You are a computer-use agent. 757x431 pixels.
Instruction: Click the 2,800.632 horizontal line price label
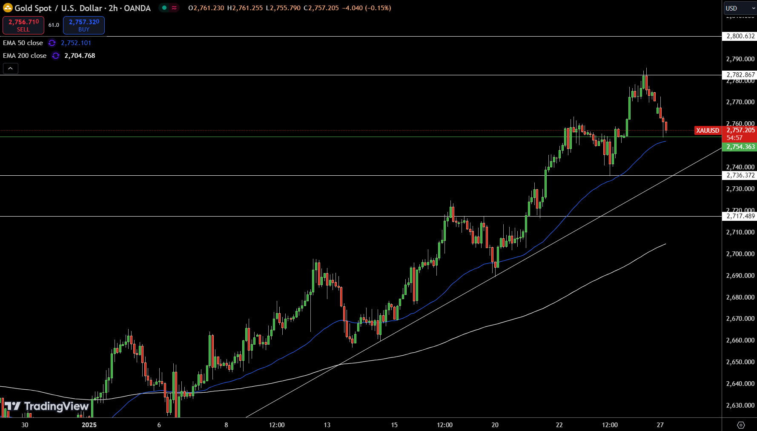pos(740,36)
